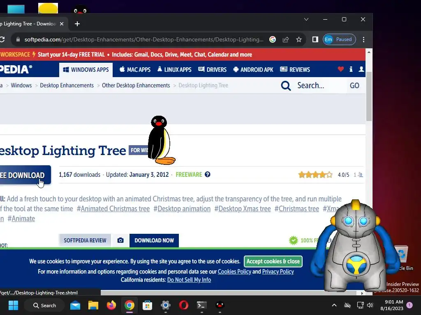
Task: Click the Free Download button
Action: click(25, 175)
